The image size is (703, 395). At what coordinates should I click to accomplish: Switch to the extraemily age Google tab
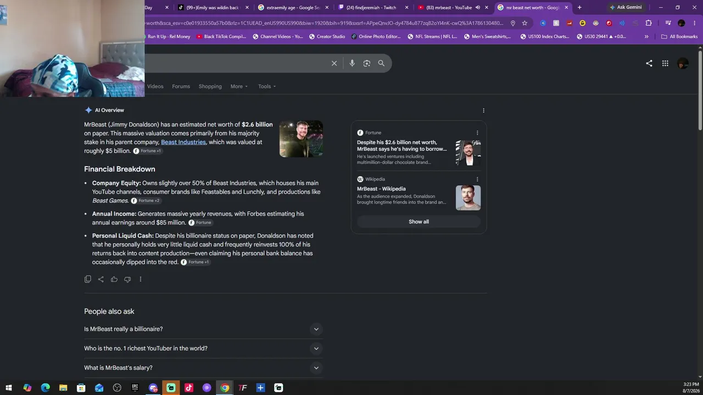[x=292, y=8]
